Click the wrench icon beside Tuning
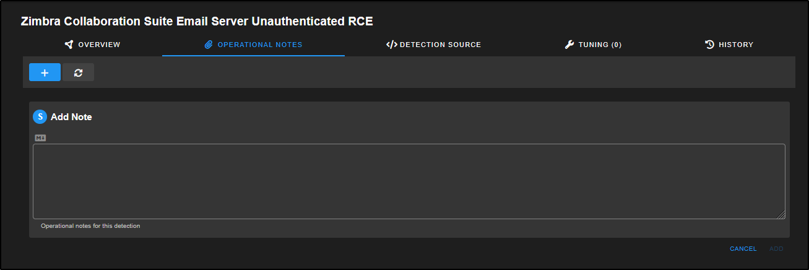The width and height of the screenshot is (809, 270). tap(569, 45)
